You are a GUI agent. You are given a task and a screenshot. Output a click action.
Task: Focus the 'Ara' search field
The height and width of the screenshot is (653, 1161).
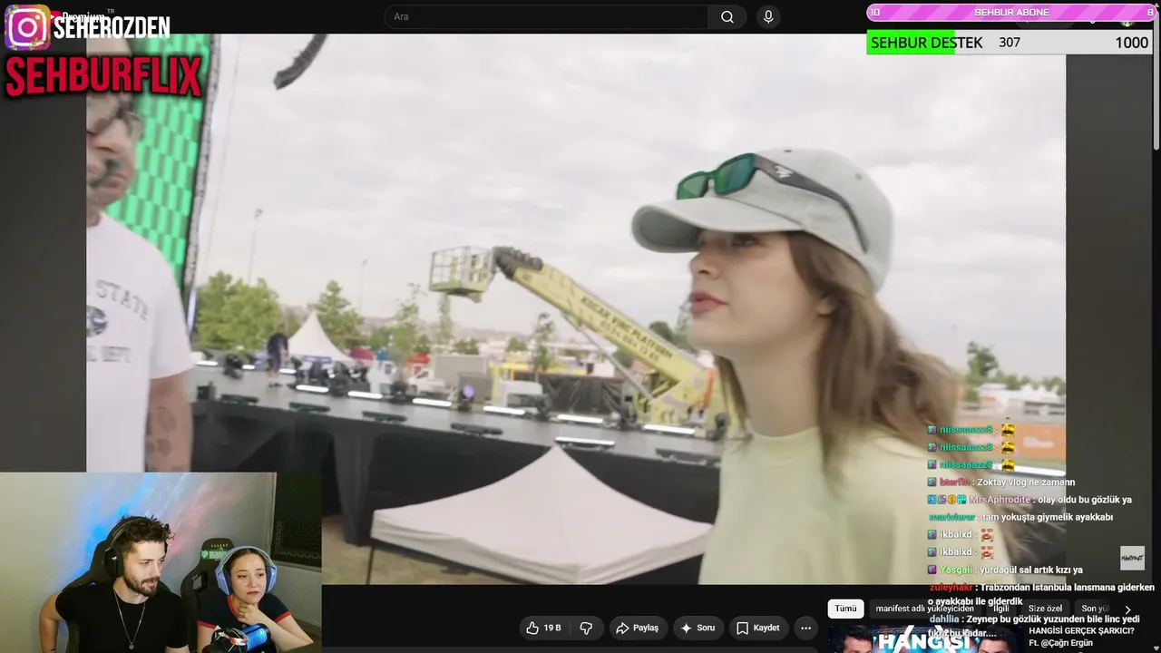coord(546,17)
